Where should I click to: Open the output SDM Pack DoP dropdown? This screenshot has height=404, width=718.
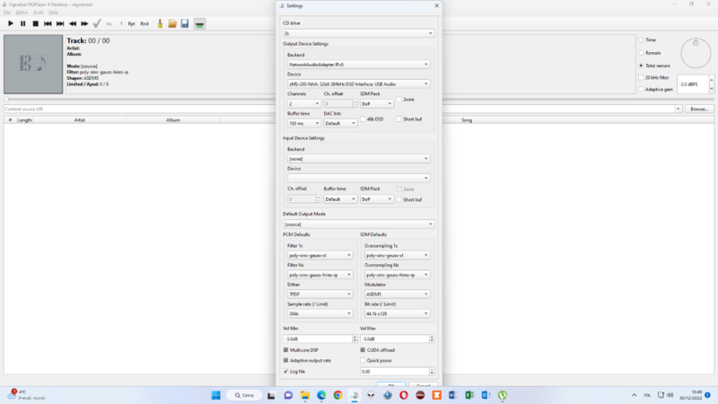(376, 104)
